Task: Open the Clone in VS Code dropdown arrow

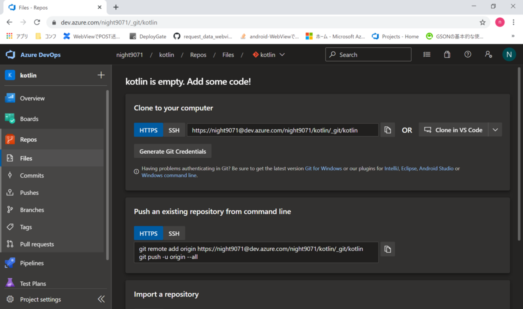Action: pyautogui.click(x=495, y=130)
